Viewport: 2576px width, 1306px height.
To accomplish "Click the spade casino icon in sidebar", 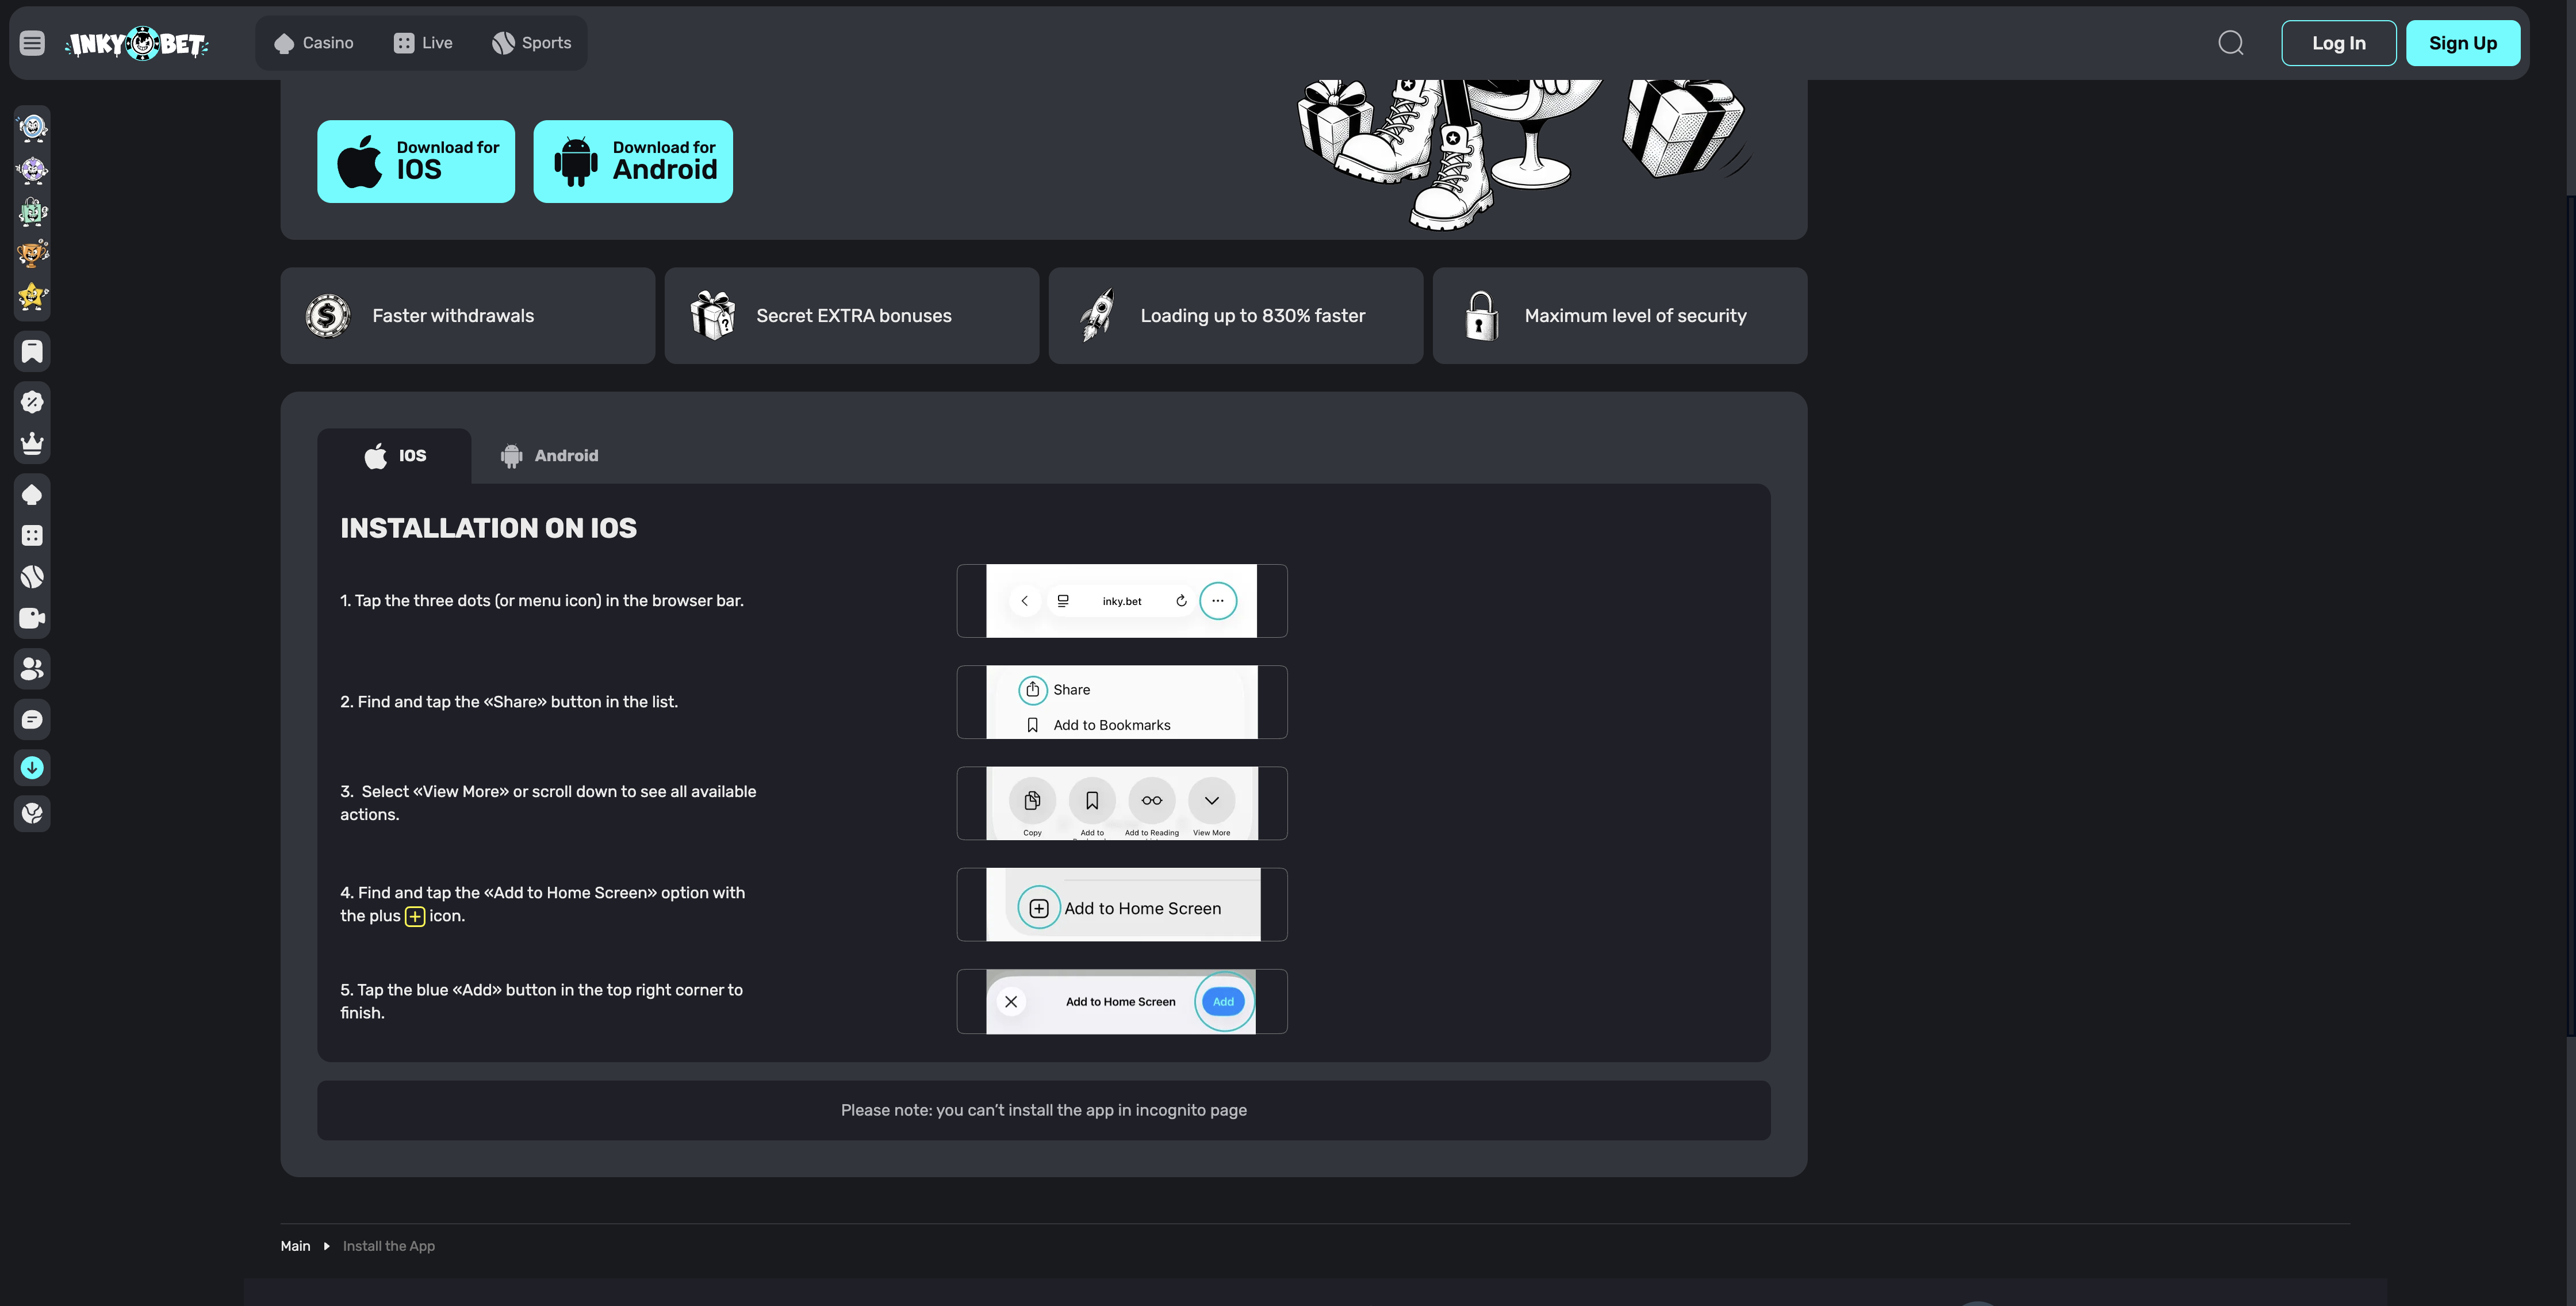I will click(32, 494).
